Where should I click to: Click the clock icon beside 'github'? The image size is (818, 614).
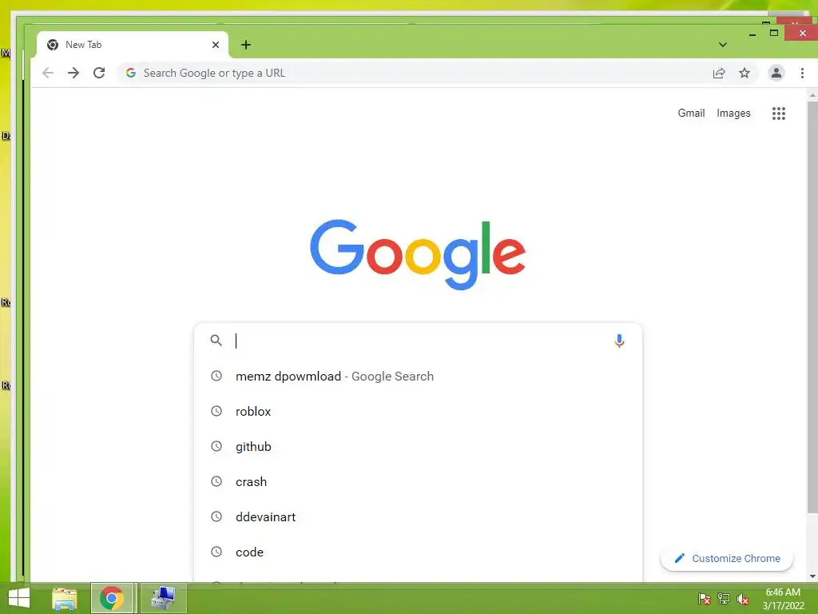pos(216,446)
